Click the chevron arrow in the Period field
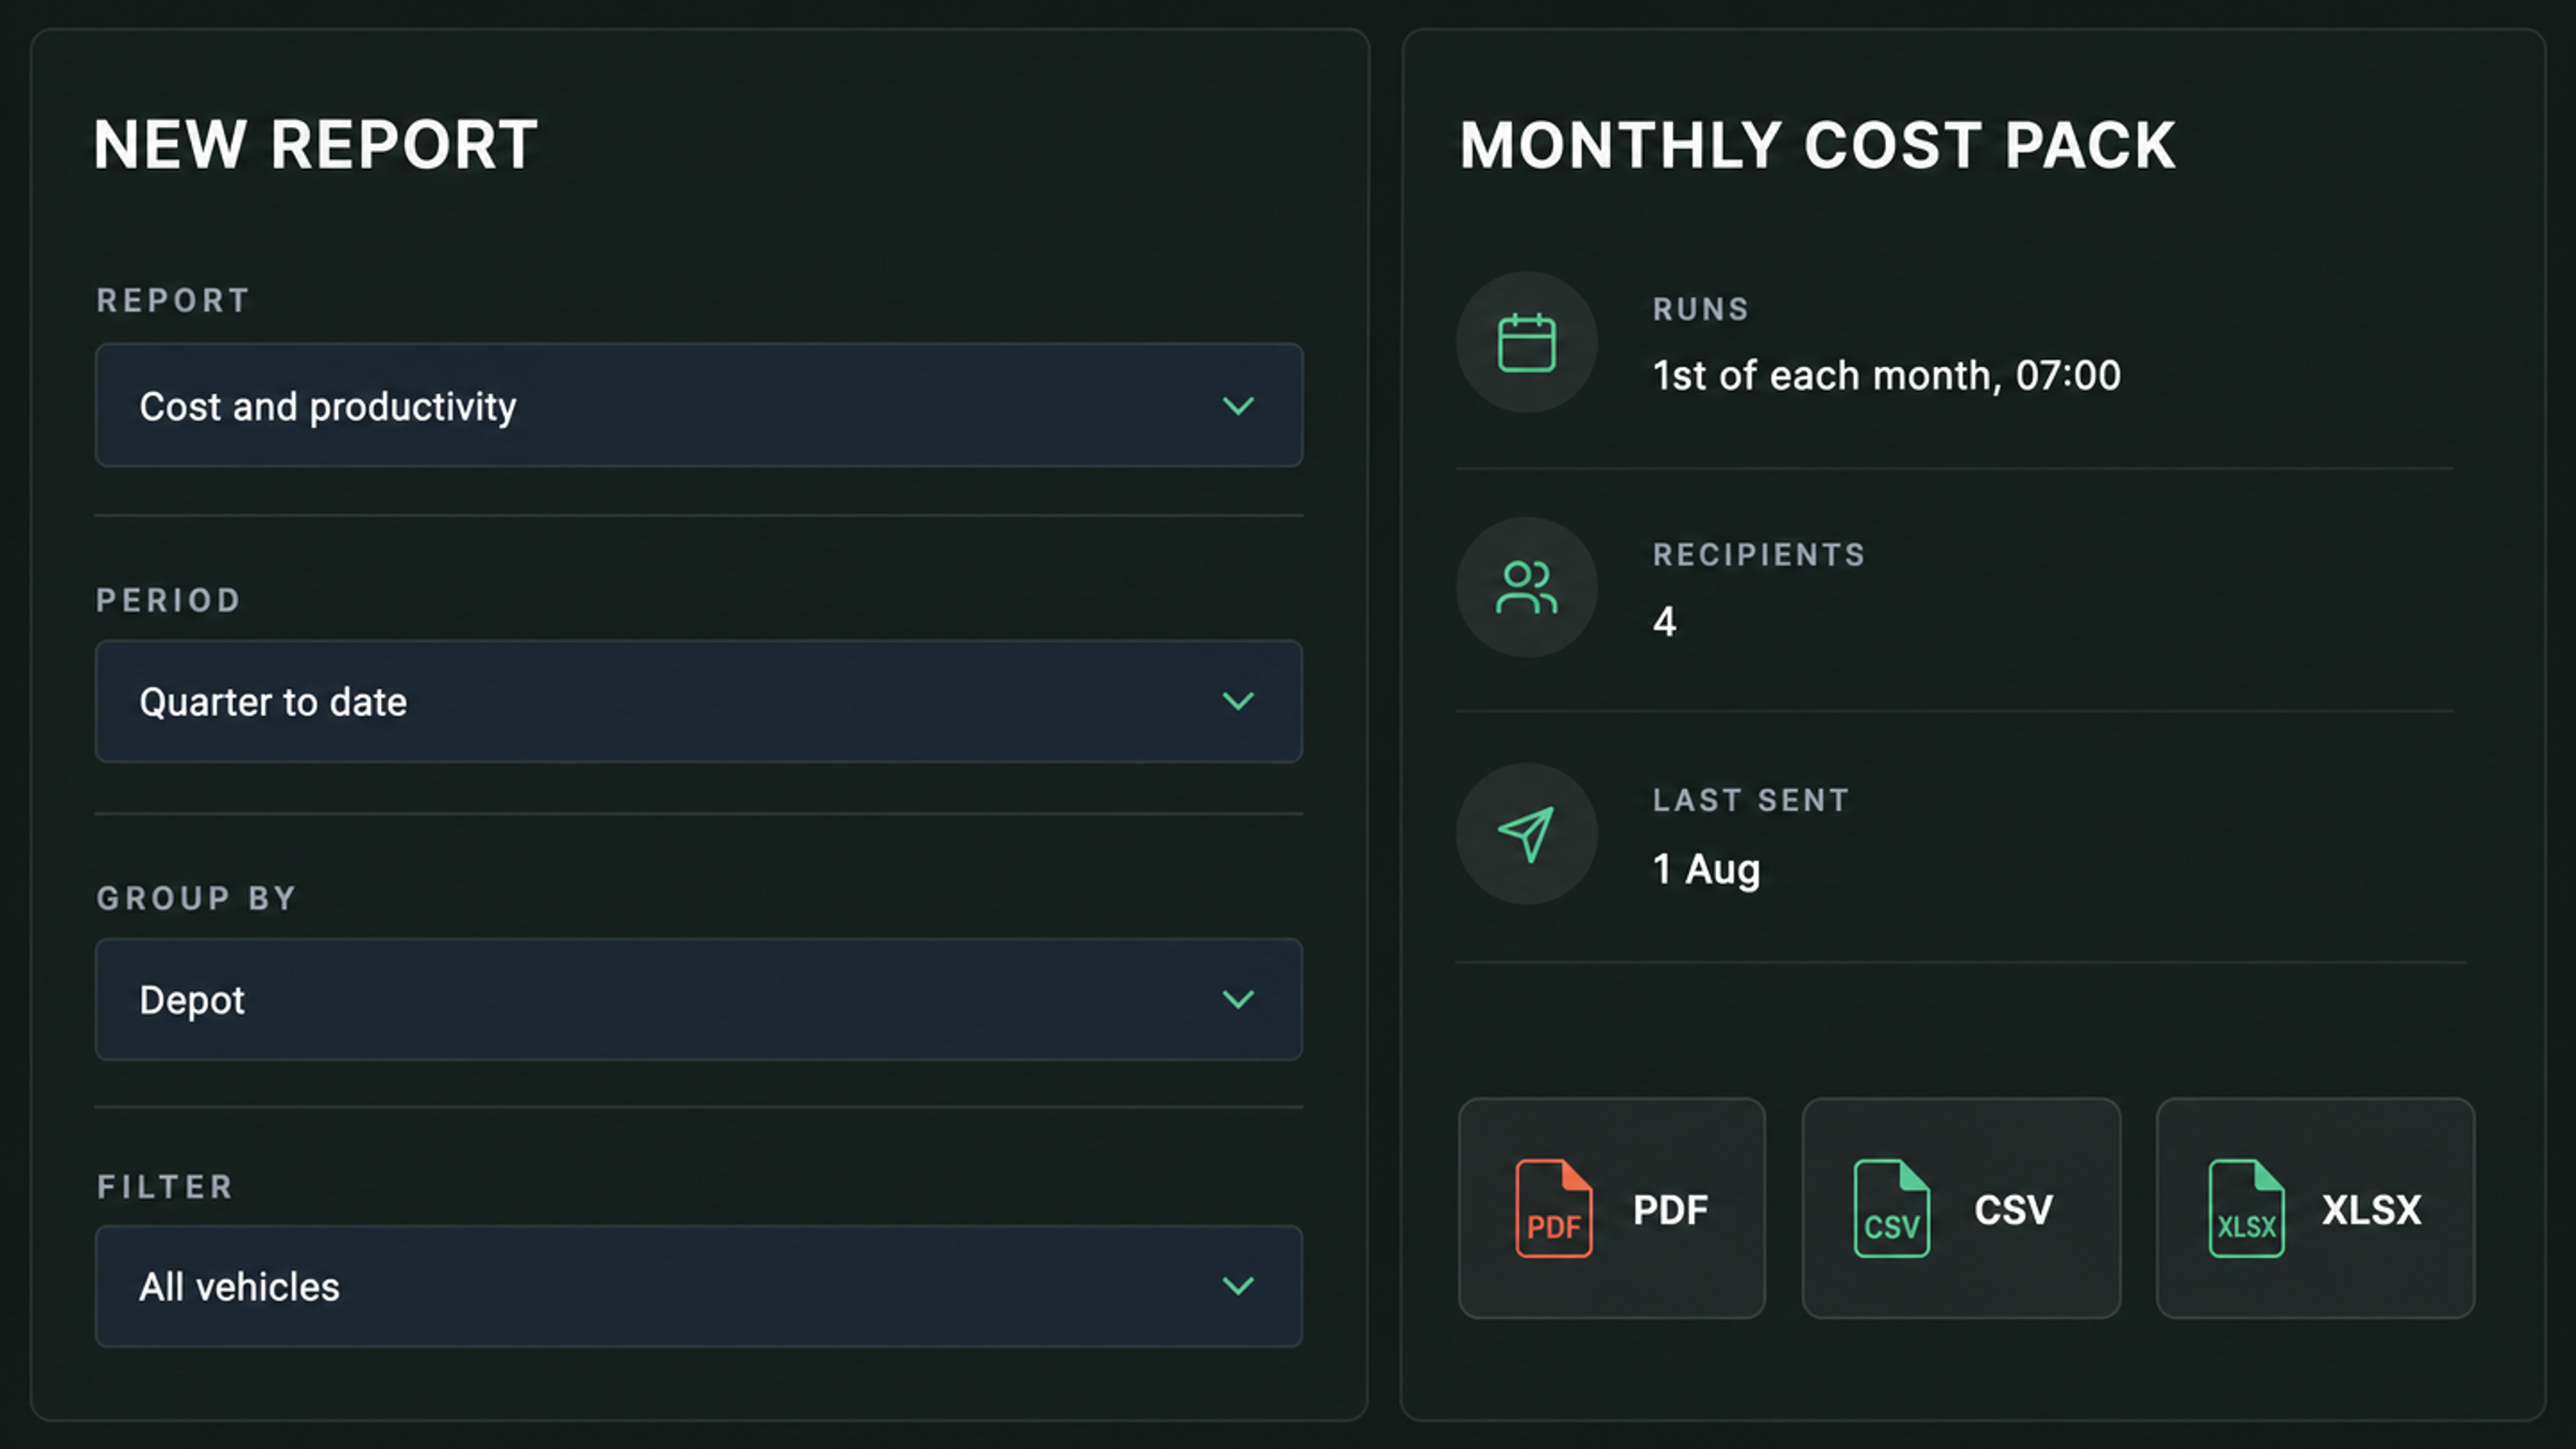Viewport: 2576px width, 1449px height. pyautogui.click(x=1238, y=701)
